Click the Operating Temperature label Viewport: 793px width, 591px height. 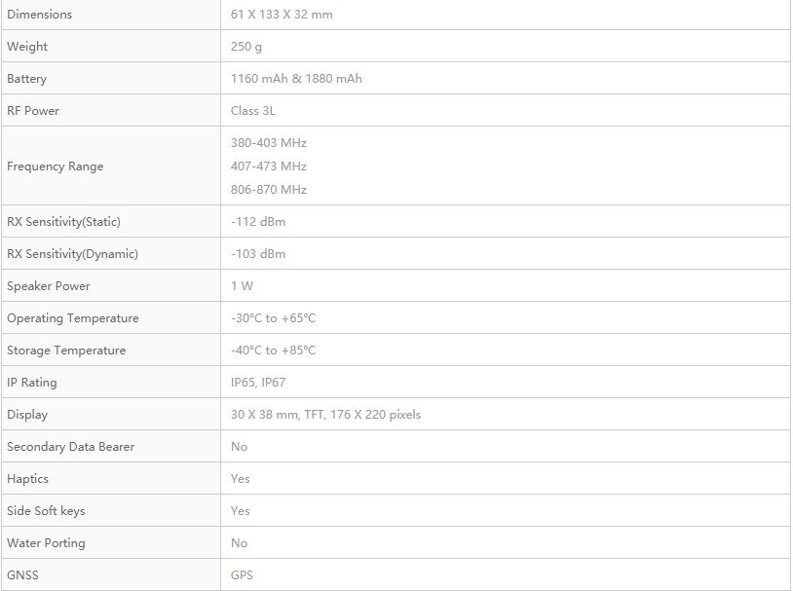tap(73, 318)
